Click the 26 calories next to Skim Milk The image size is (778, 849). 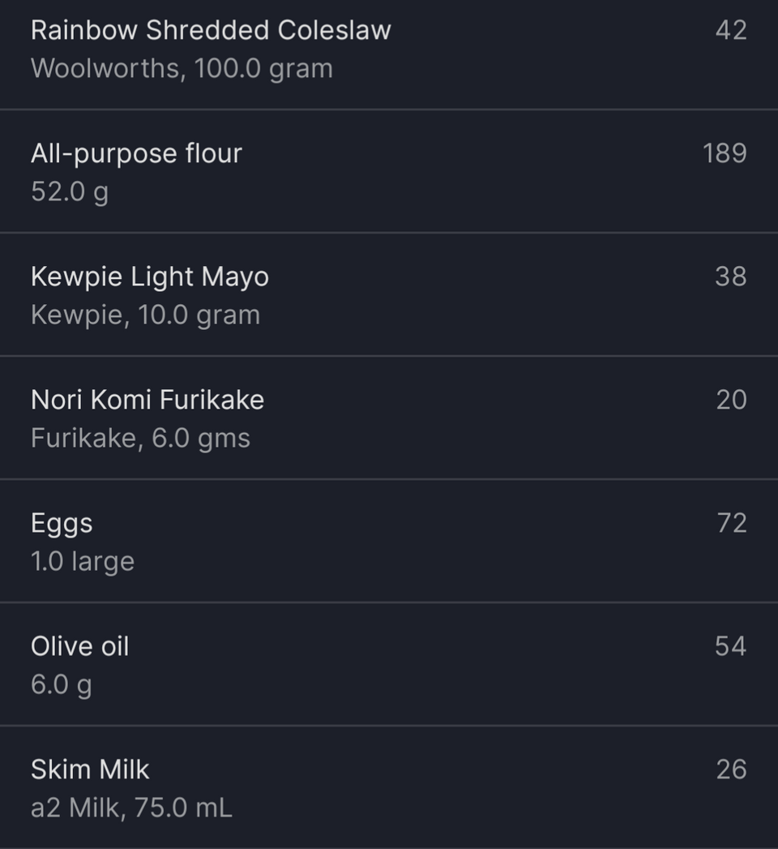tap(732, 770)
